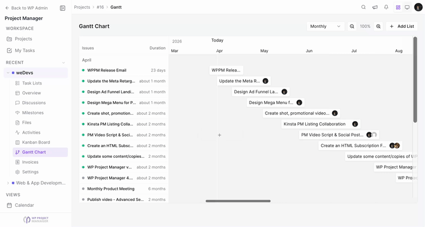Click Add List button
Viewport: 425px width, 227px height.
pos(402,27)
